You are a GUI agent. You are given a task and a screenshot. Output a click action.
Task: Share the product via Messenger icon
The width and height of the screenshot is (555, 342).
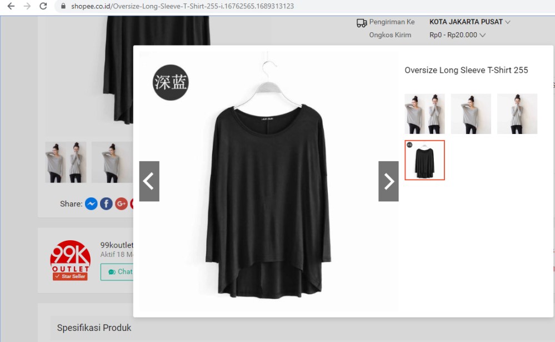[x=91, y=204]
